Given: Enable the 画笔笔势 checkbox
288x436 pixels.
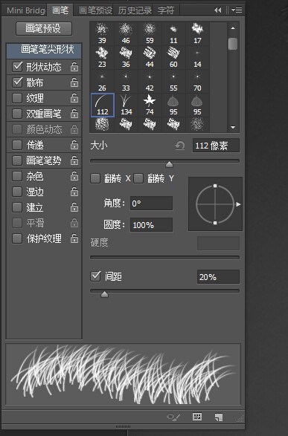Looking at the screenshot, I should click(17, 160).
